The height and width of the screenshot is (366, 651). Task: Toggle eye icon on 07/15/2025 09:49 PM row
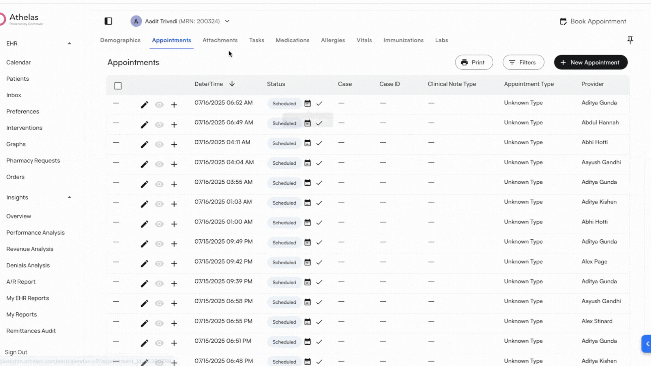[x=159, y=244]
